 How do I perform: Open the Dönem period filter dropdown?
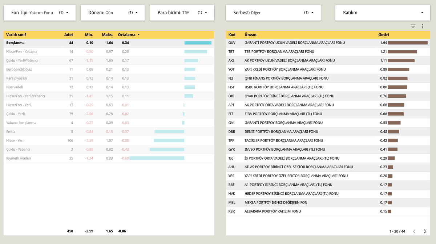coord(113,13)
